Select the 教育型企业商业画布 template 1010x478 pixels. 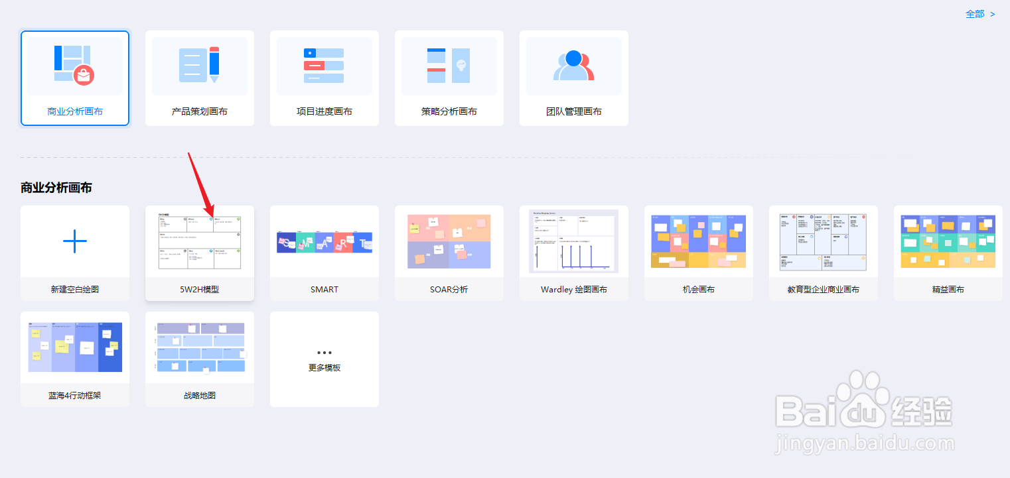pyautogui.click(x=823, y=241)
